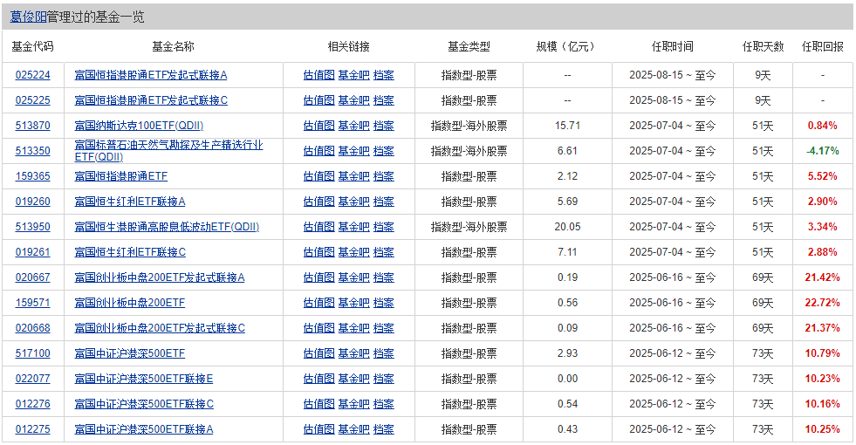
Task: Open fund code 159365 link
Action: 33,176
